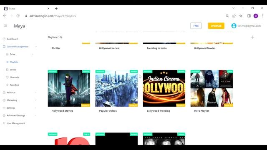Click the Bollywood Trending playlist name

pos(159,111)
